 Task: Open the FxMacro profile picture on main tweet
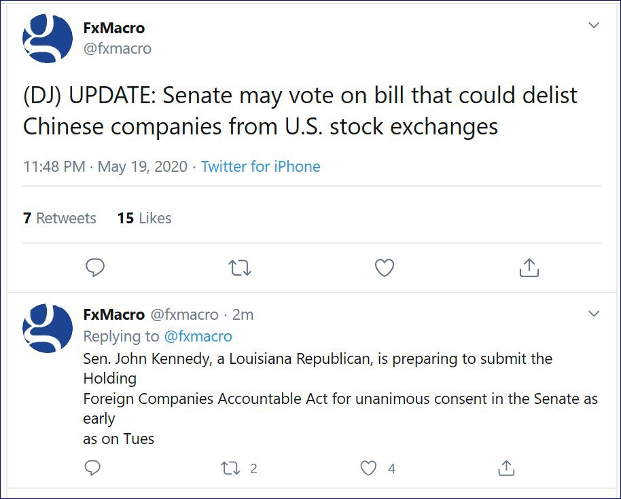tap(48, 39)
